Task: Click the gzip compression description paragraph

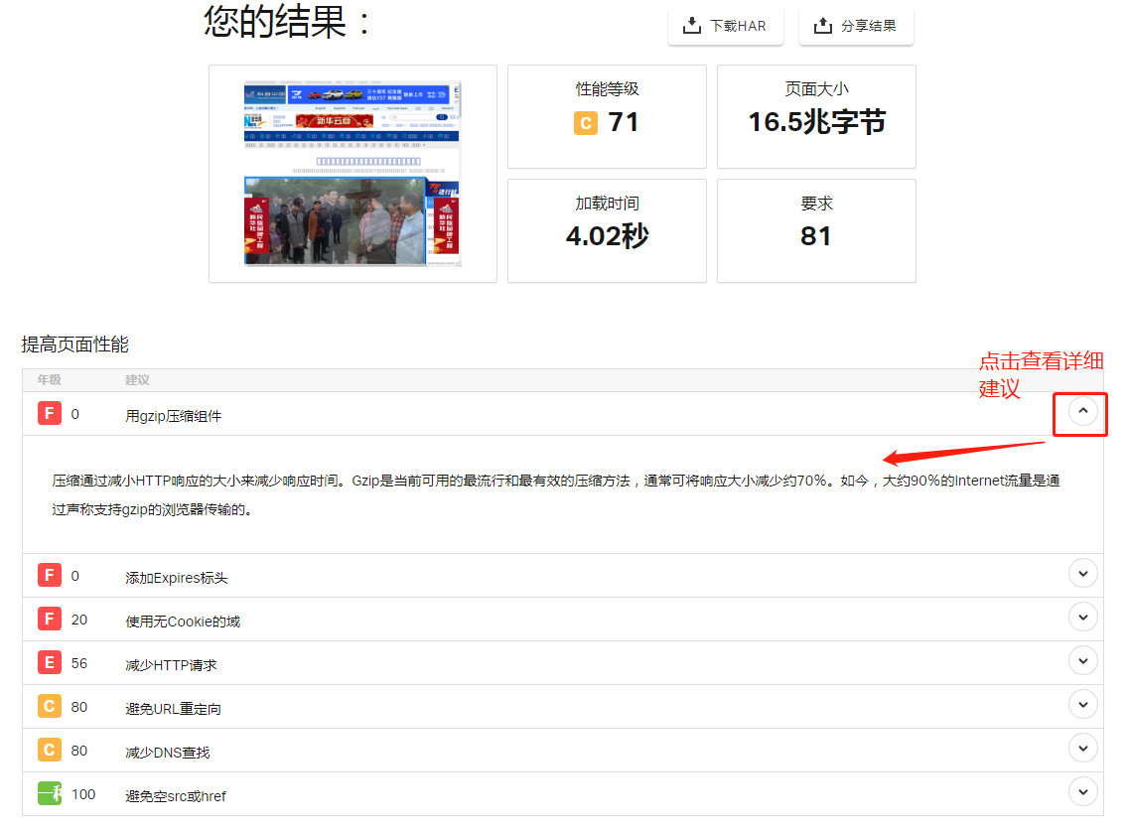Action: [x=555, y=494]
